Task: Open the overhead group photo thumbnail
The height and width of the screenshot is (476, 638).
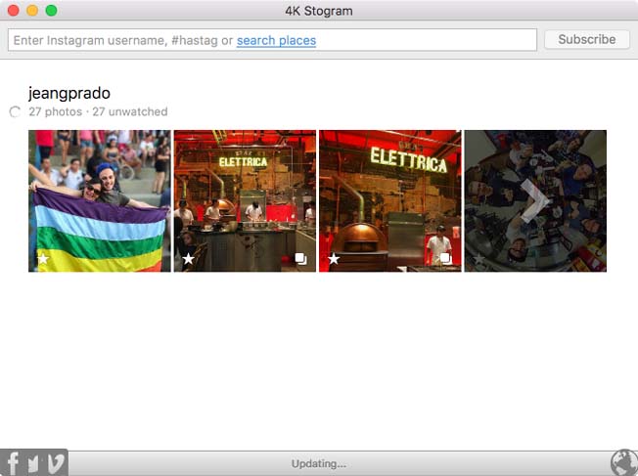Action: 535,195
